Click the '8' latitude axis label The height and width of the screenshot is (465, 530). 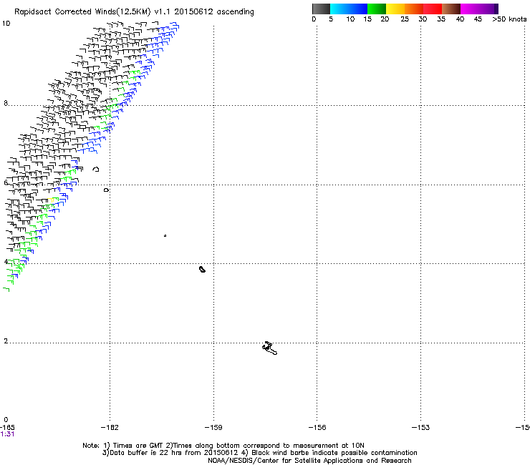6,103
